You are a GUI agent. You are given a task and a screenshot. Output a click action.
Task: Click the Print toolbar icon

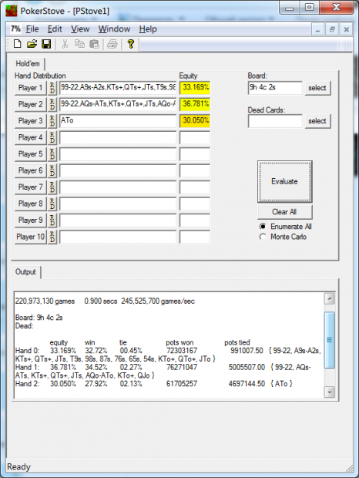112,44
